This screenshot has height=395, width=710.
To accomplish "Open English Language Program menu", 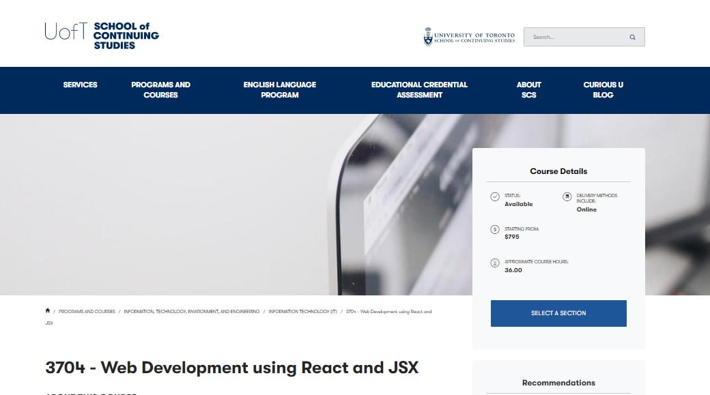I will [280, 90].
